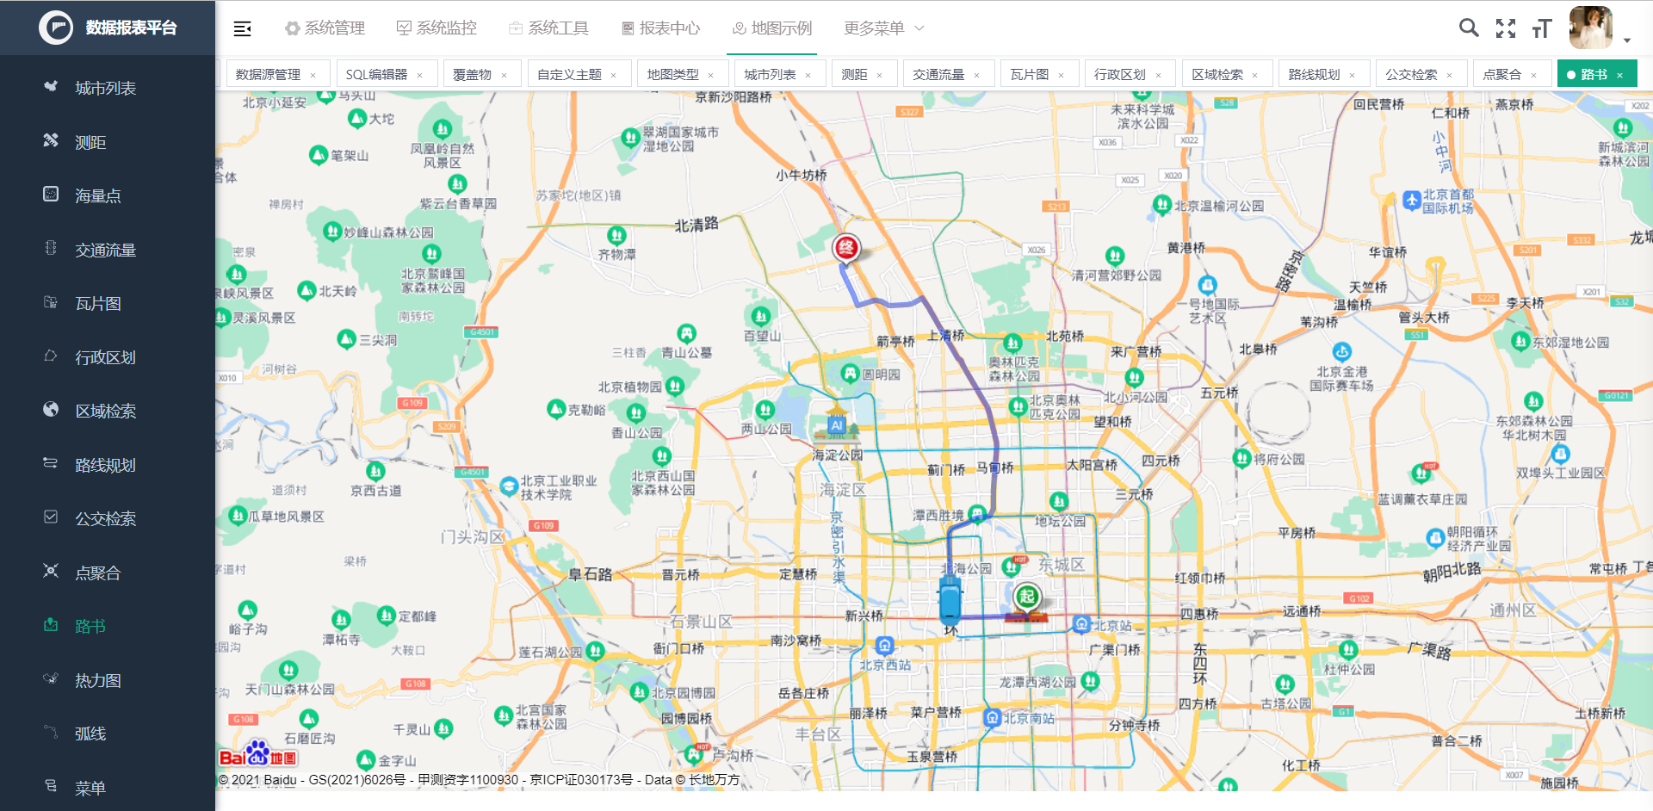Open the user avatar dropdown menu

pyautogui.click(x=1592, y=28)
